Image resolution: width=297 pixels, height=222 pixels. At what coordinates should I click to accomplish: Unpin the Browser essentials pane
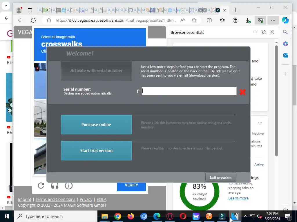coord(264,32)
